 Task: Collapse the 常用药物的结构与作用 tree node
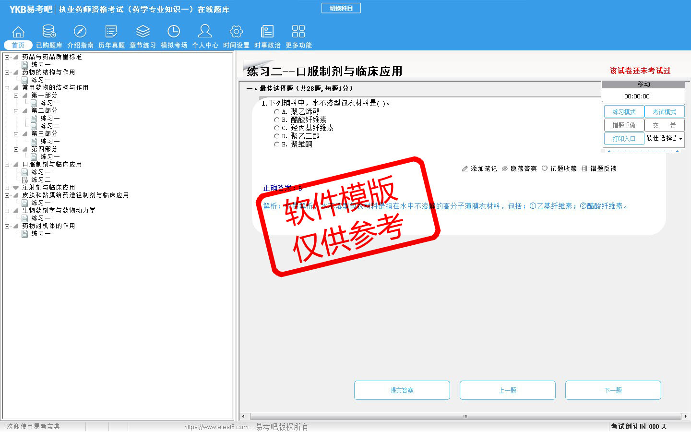coord(7,88)
